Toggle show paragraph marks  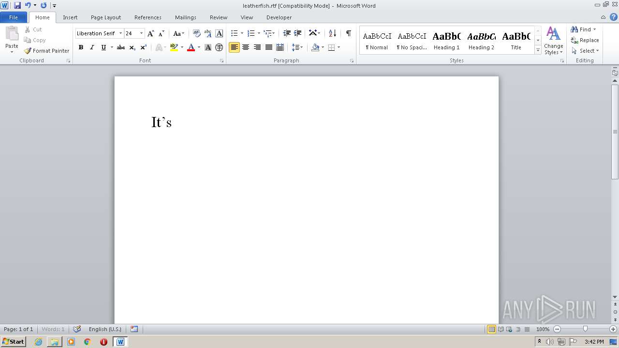(x=348, y=33)
